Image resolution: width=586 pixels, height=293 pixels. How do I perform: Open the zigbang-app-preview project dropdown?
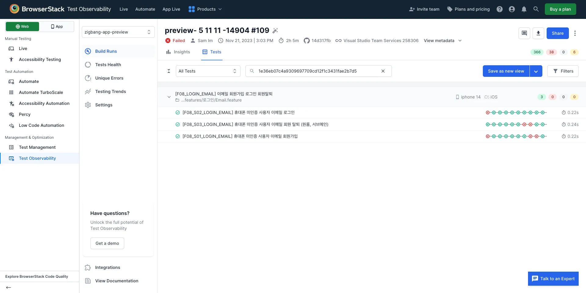pyautogui.click(x=118, y=32)
